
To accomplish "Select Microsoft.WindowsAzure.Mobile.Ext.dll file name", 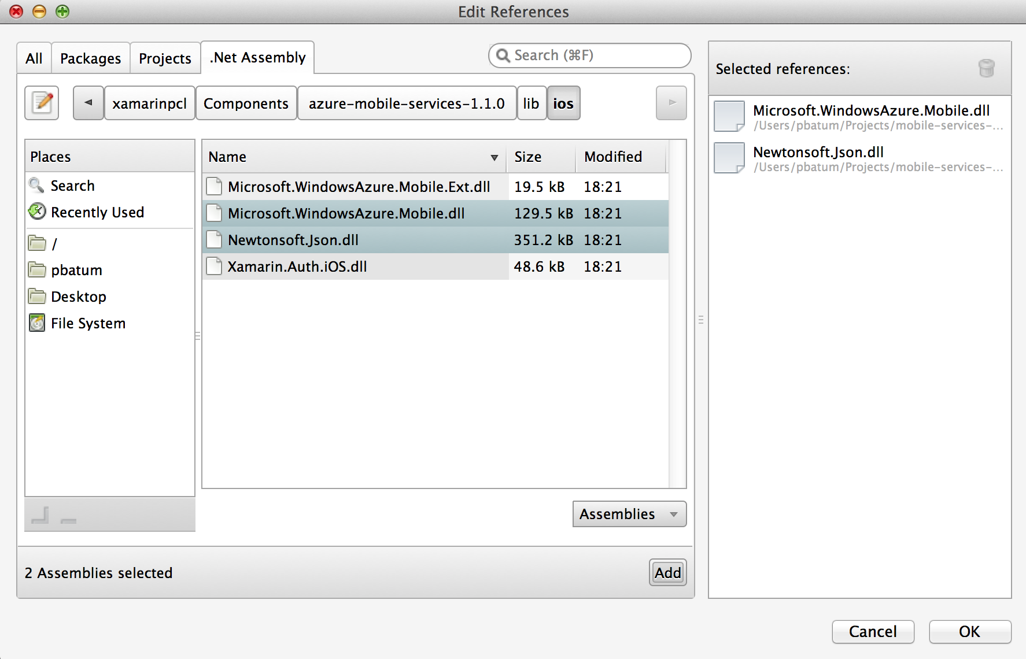I will click(x=359, y=187).
